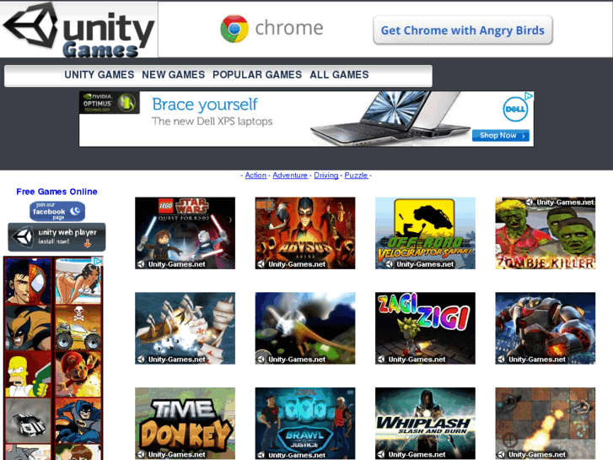The image size is (613, 460).
Task: Click the Spider-Man half-face sidebar icon
Action: [28, 281]
